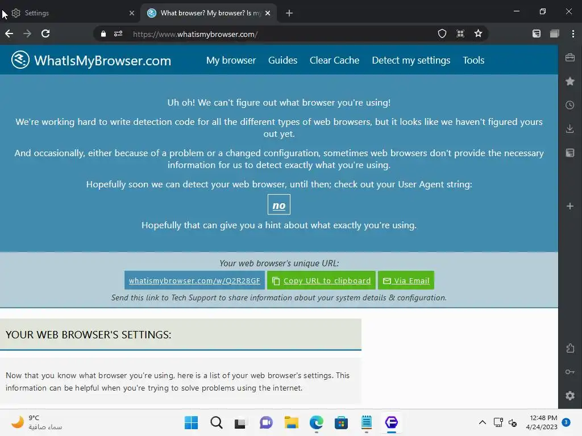Viewport: 582px width, 436px height.
Task: Open the Clear Cache navigation link
Action: coord(334,60)
